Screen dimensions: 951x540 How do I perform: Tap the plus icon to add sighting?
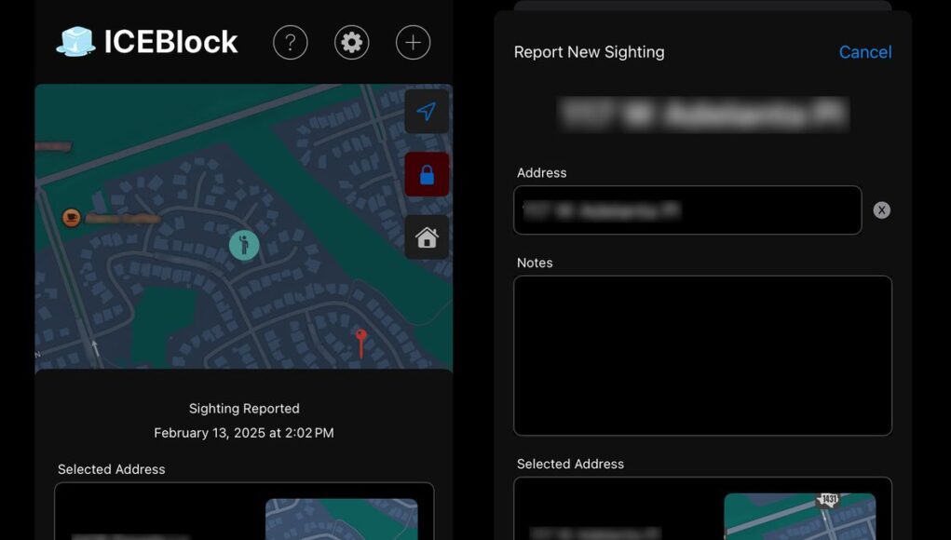pos(413,43)
